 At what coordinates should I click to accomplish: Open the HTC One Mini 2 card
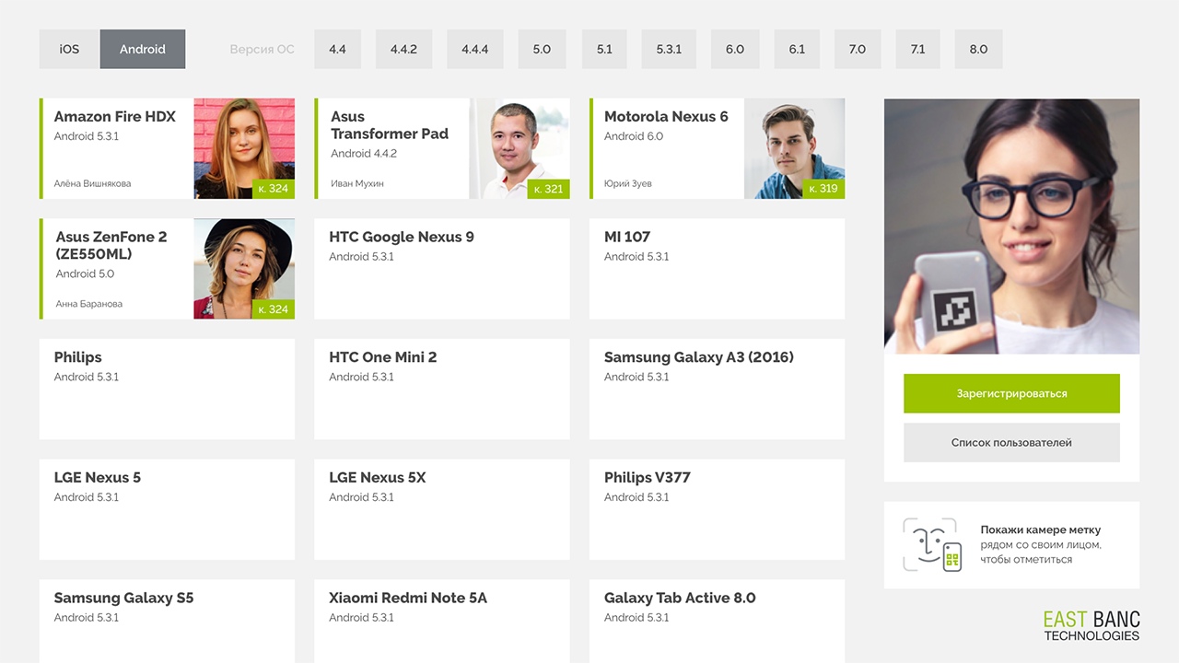coord(442,390)
